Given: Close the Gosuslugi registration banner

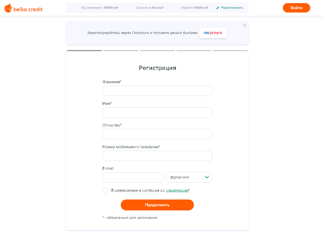Looking at the screenshot, I should (244, 25).
